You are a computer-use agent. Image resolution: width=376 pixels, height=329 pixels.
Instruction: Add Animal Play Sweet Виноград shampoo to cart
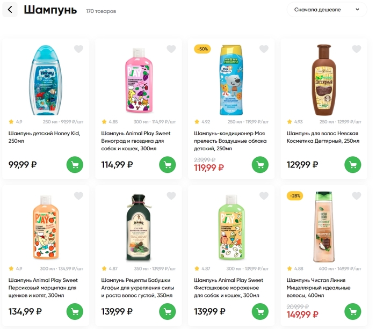pos(168,164)
